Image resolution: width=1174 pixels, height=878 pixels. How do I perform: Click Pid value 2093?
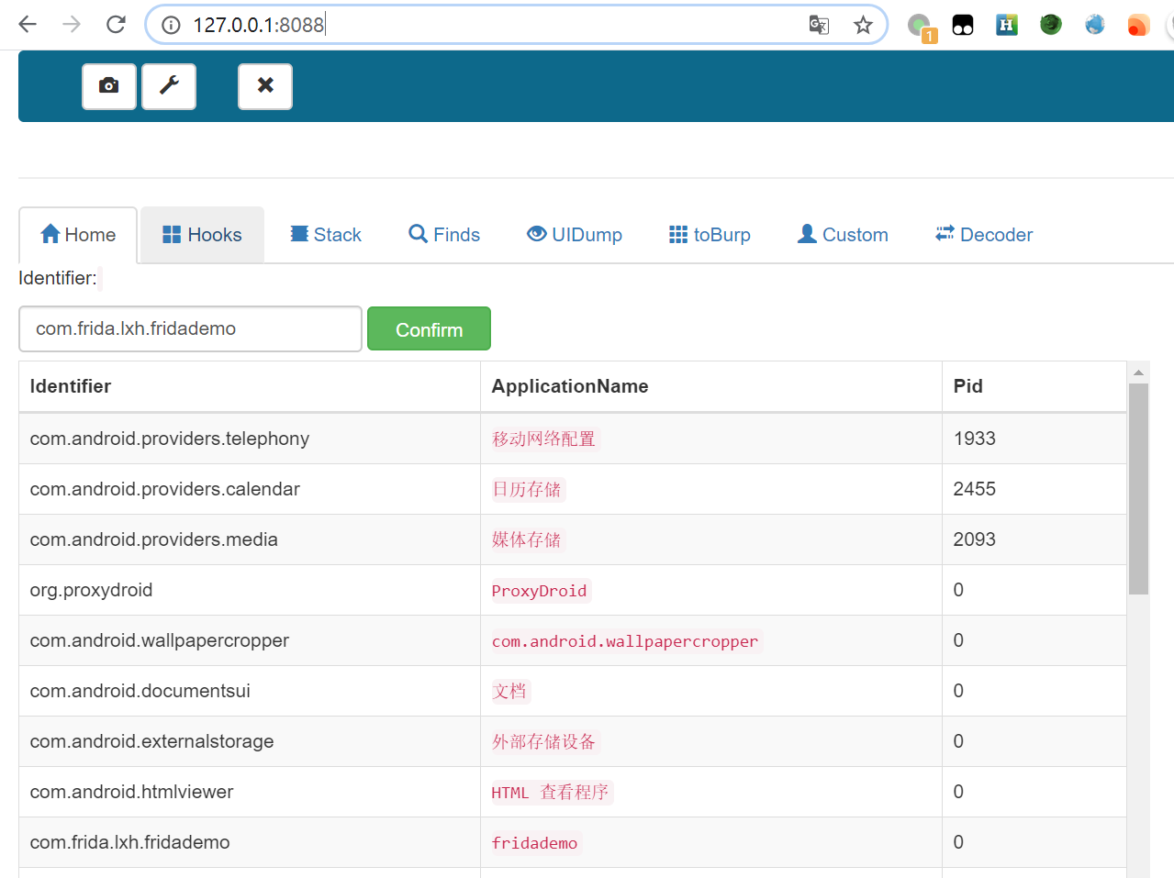pyautogui.click(x=974, y=539)
